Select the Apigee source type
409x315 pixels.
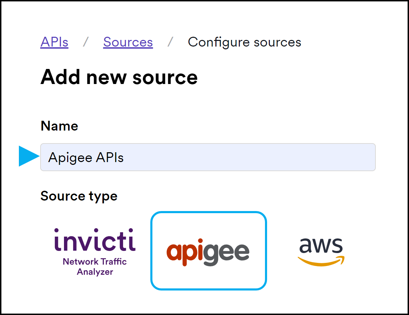click(x=209, y=251)
